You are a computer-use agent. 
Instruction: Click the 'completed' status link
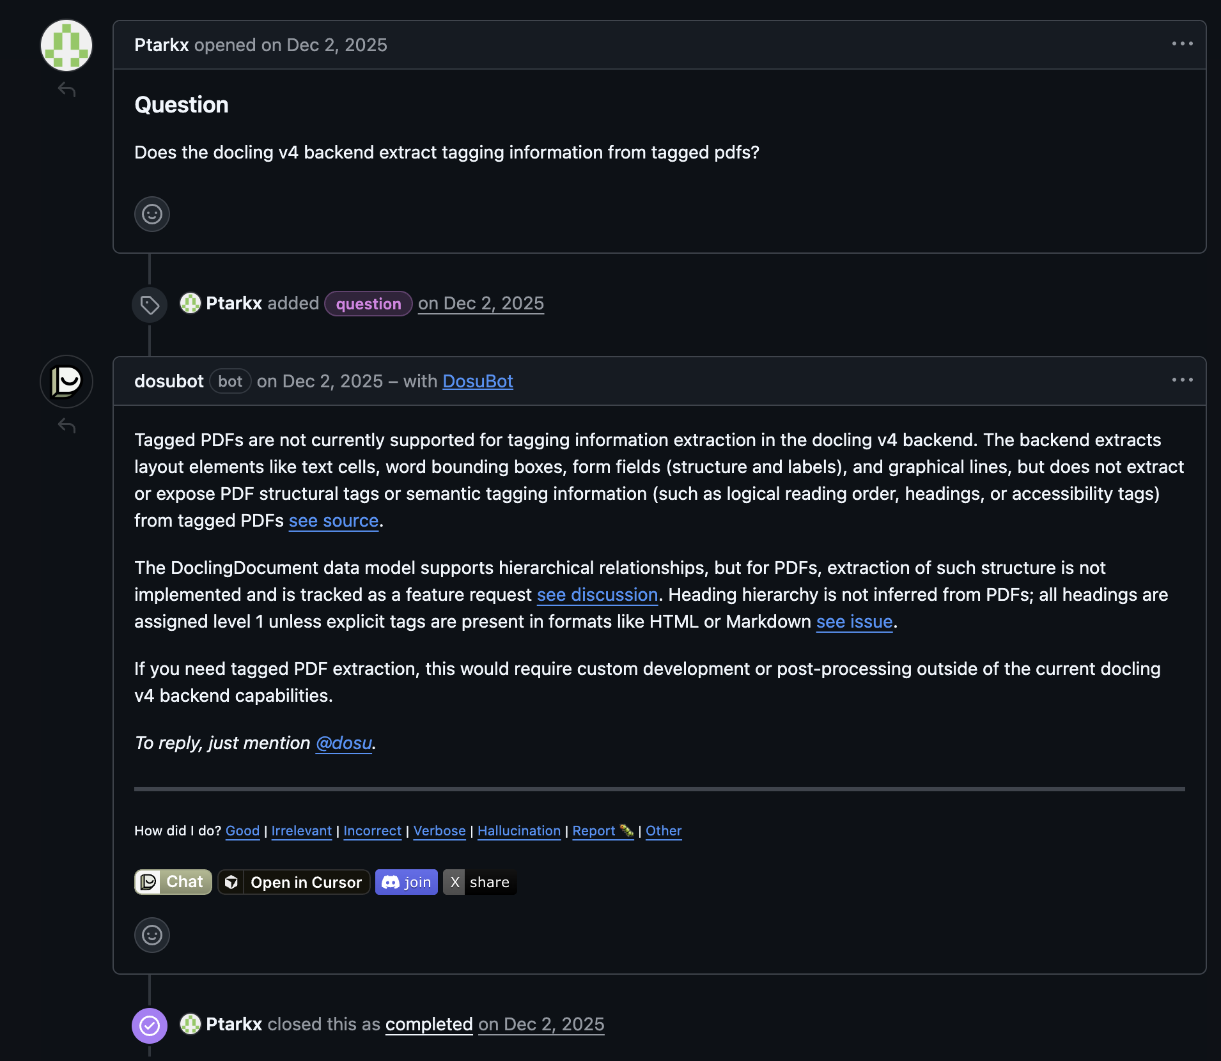[x=429, y=1025]
